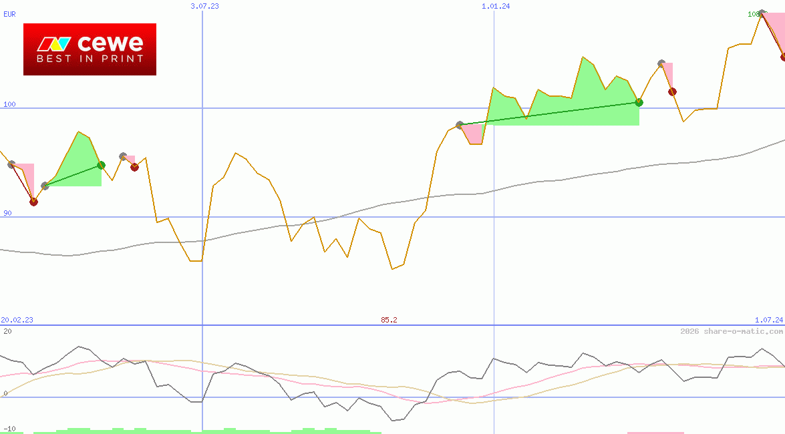The image size is (785, 434).
Task: Click the EUR currency label
Action: pos(9,13)
